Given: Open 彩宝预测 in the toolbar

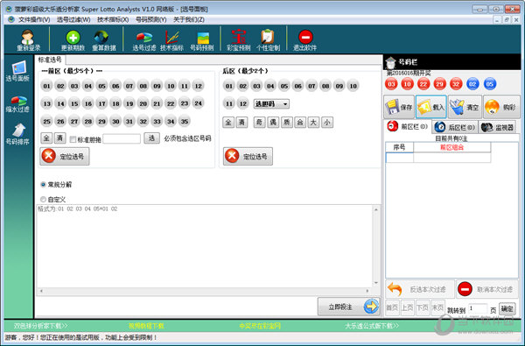Looking at the screenshot, I should 239,41.
